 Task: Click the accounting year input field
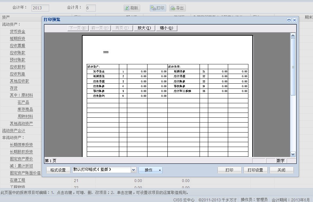click(x=40, y=8)
